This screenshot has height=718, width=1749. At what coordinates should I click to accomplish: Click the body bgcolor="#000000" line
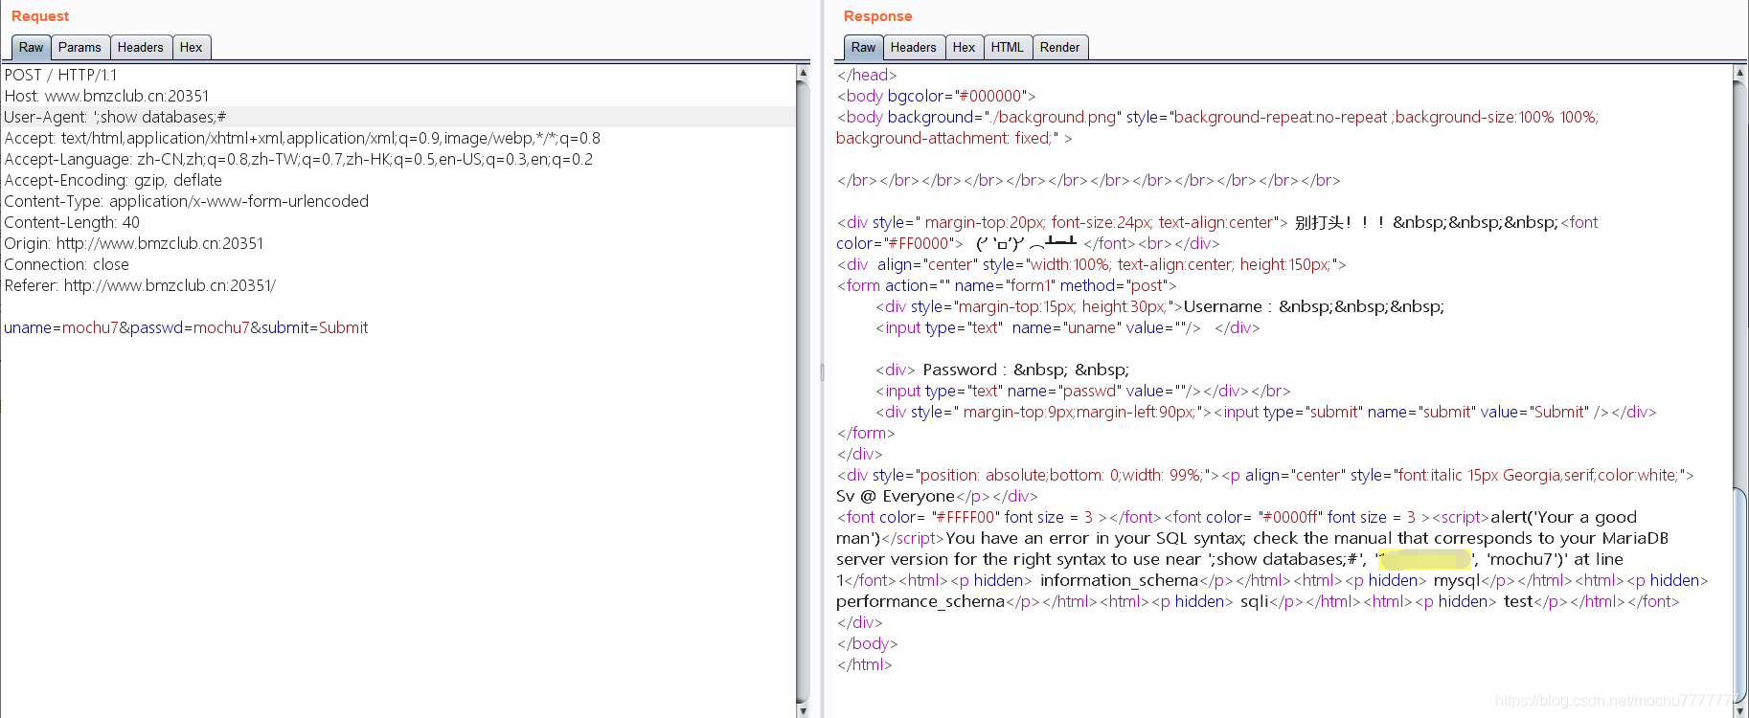click(x=936, y=96)
